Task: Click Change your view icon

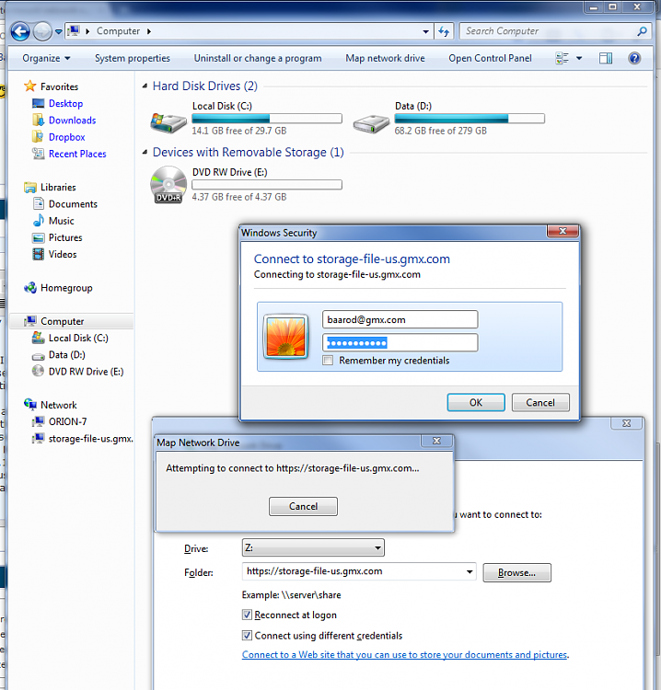Action: point(562,58)
